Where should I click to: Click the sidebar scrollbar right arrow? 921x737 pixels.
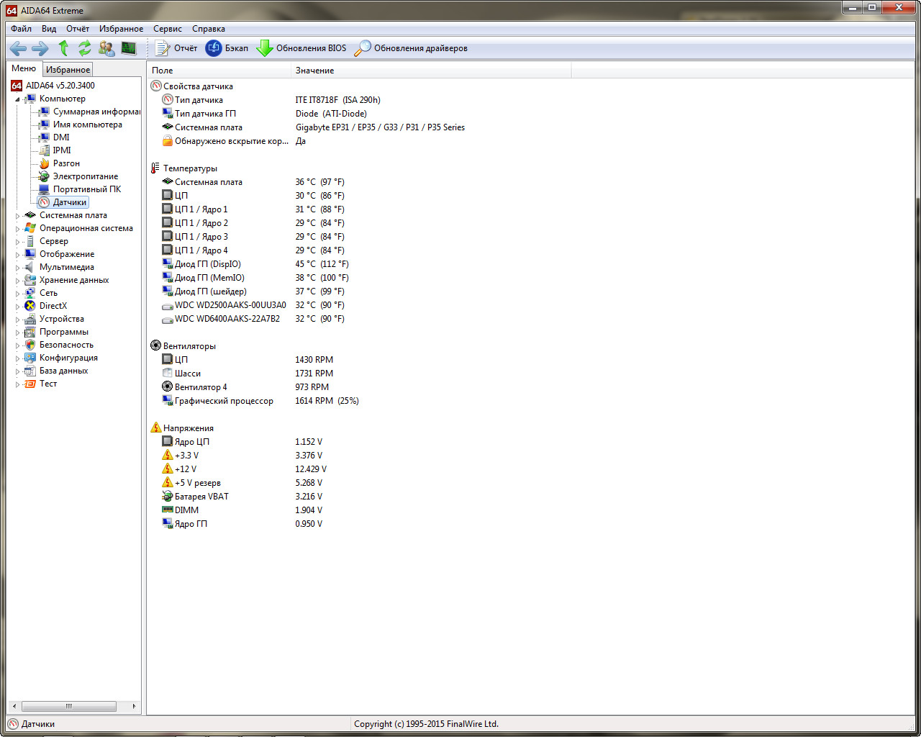pyautogui.click(x=135, y=706)
